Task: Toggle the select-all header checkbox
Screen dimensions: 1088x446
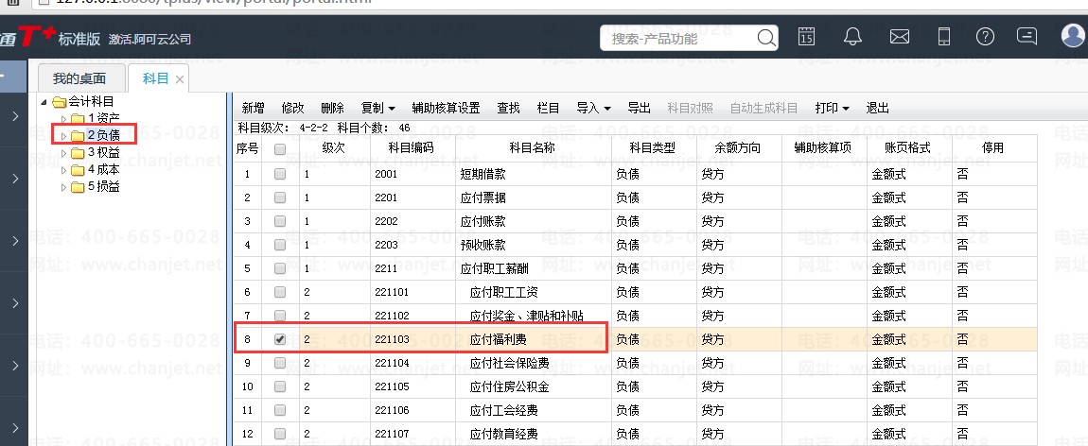Action: (x=280, y=148)
